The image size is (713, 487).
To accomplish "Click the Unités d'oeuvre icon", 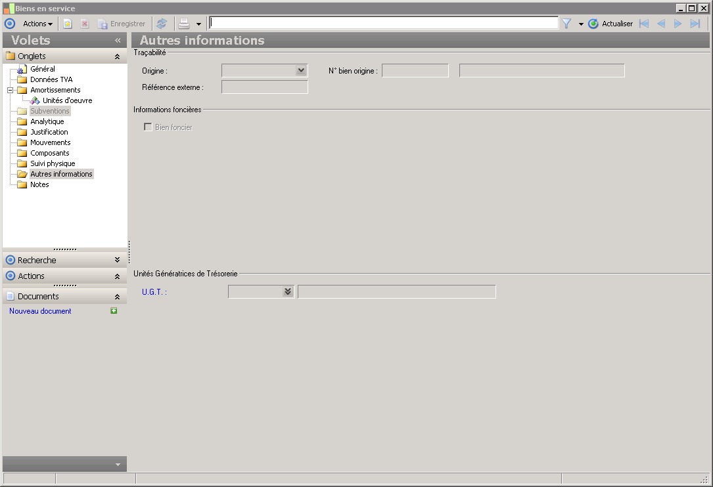I will (x=35, y=100).
